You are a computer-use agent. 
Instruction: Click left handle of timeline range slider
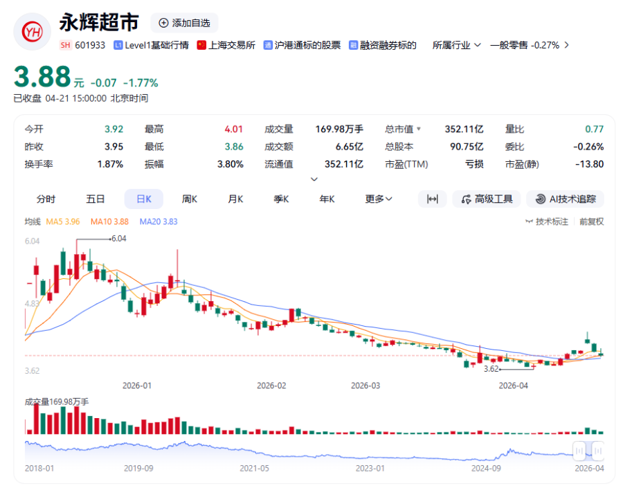[580, 451]
